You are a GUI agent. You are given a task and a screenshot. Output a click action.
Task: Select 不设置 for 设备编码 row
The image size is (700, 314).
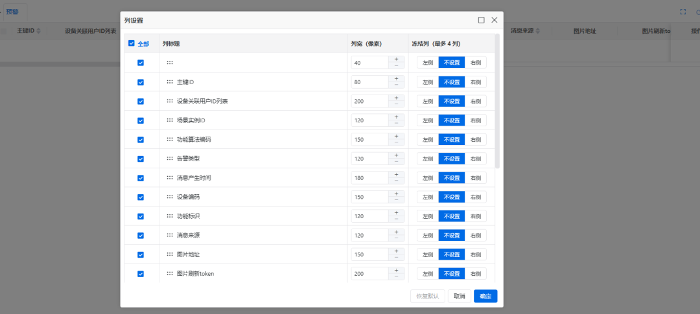pyautogui.click(x=452, y=197)
